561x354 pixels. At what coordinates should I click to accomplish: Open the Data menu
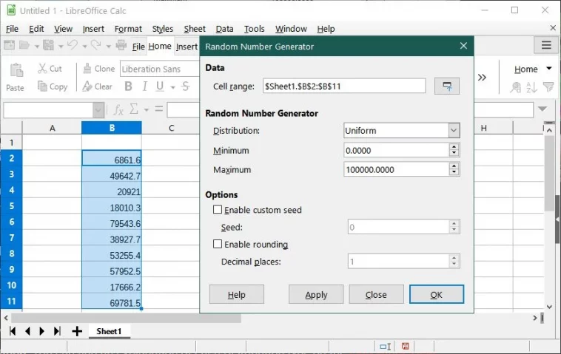coord(224,29)
